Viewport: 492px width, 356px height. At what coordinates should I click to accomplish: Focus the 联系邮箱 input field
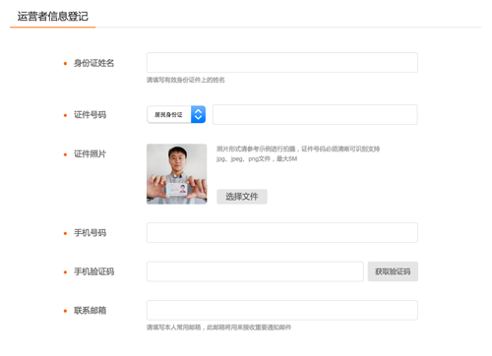tap(282, 310)
